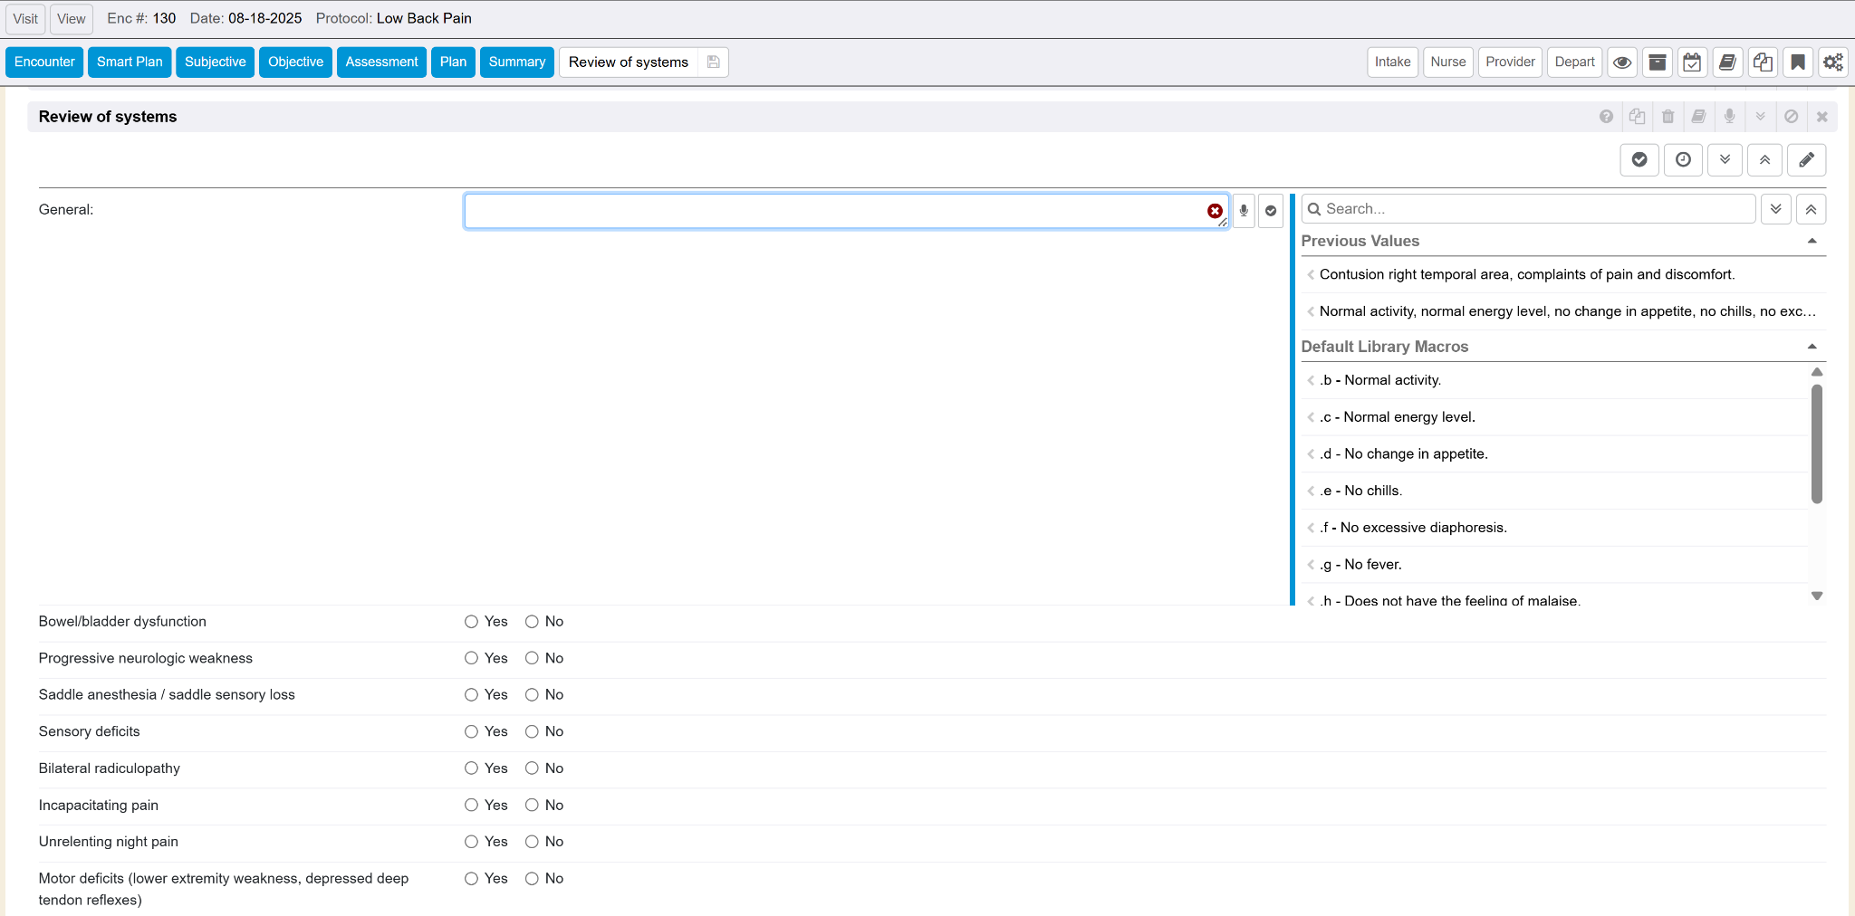Click the archive box icon in the toolbar

pyautogui.click(x=1658, y=62)
